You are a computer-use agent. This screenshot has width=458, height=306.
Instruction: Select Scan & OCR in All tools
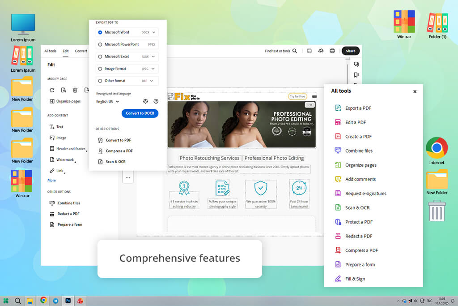[x=352, y=208]
